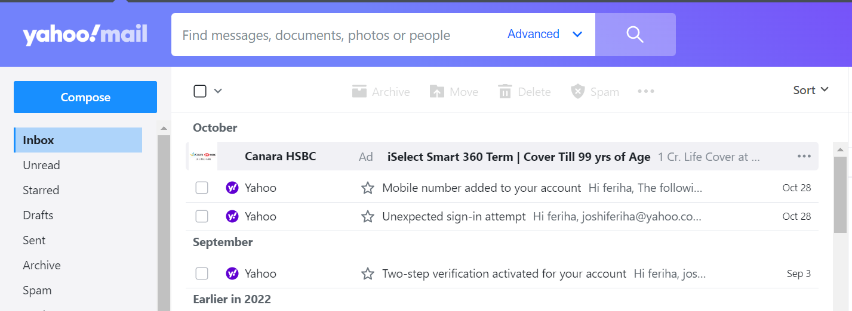Click Yahoo sender avatar on Mobile number email
This screenshot has width=852, height=311.
pyautogui.click(x=232, y=188)
